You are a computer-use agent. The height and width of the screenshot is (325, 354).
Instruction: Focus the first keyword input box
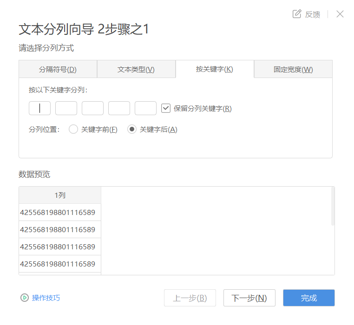(x=40, y=108)
